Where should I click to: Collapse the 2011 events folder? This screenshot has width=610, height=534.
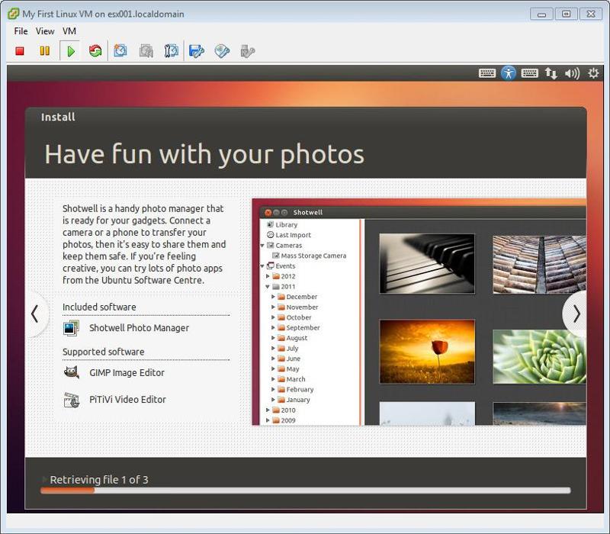tap(268, 287)
